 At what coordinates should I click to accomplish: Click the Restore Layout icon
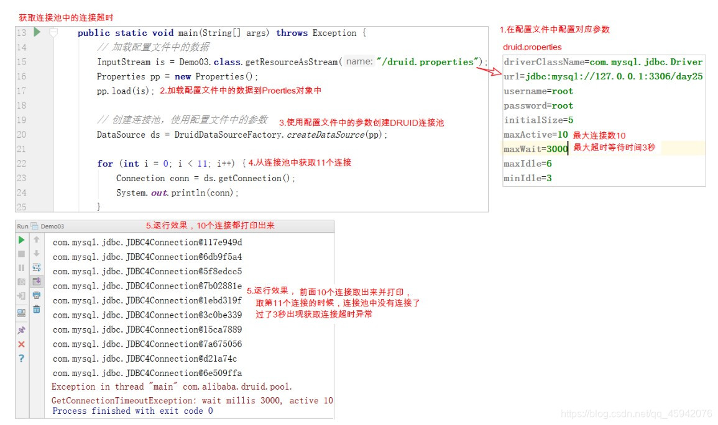[22, 313]
